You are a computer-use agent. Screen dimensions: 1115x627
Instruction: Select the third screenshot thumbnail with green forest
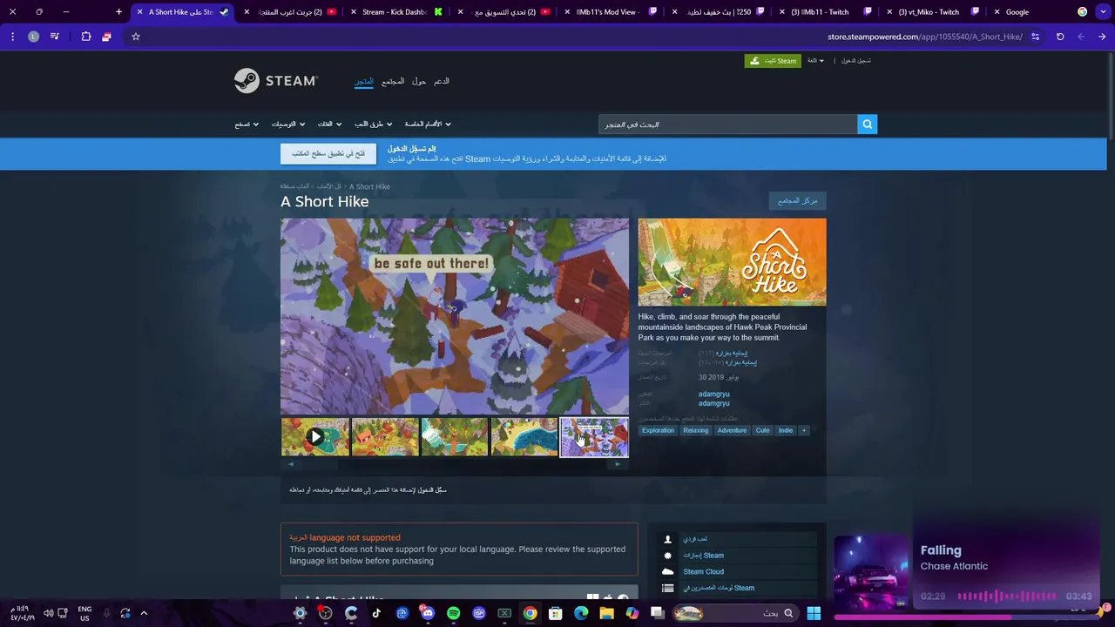[455, 437]
